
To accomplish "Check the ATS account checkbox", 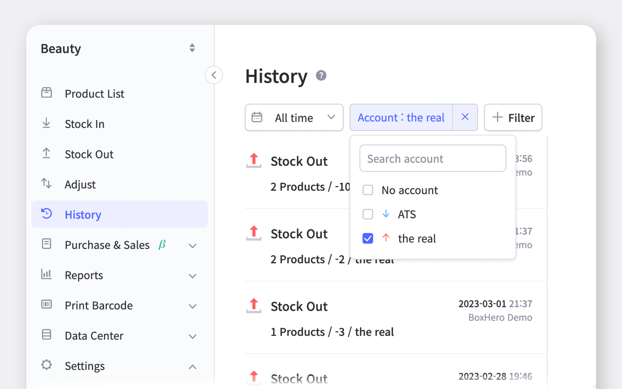I will click(368, 214).
